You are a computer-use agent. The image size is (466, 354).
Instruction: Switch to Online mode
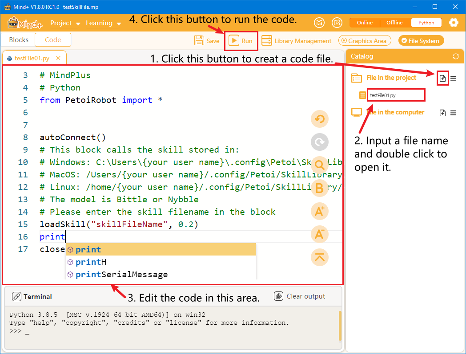(x=365, y=23)
